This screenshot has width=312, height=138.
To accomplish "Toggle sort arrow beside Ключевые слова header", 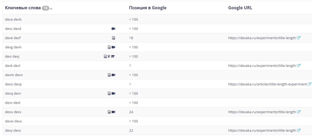I will pos(51,8).
